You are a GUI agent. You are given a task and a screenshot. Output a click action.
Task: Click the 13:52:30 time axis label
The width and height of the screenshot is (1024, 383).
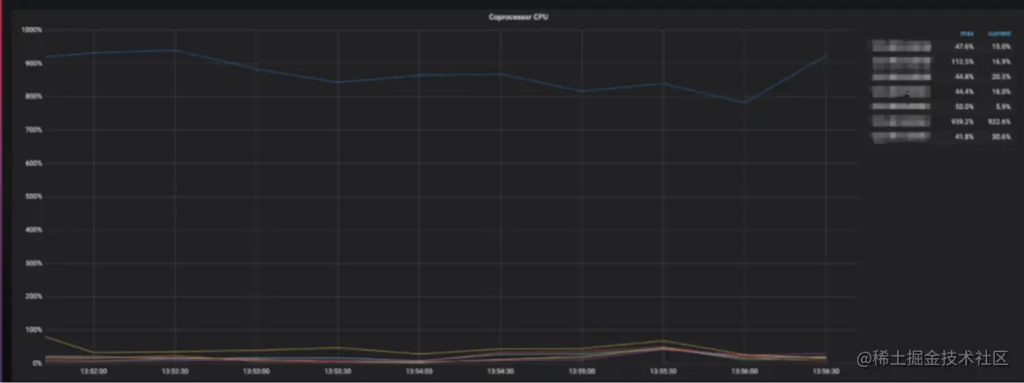click(175, 373)
